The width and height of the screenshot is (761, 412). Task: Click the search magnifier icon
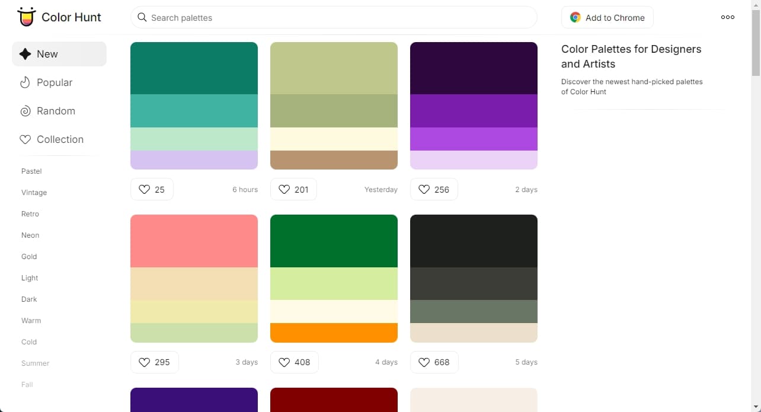click(142, 17)
